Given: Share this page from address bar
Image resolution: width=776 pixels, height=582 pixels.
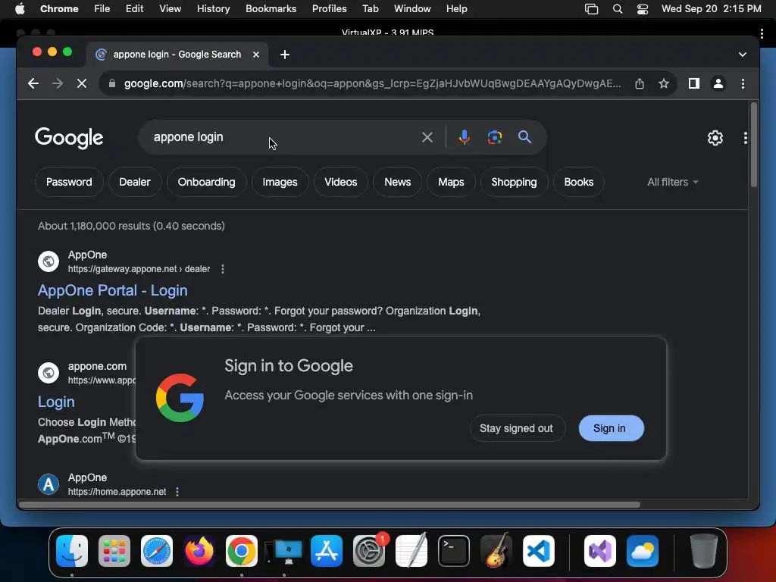Looking at the screenshot, I should pos(640,83).
